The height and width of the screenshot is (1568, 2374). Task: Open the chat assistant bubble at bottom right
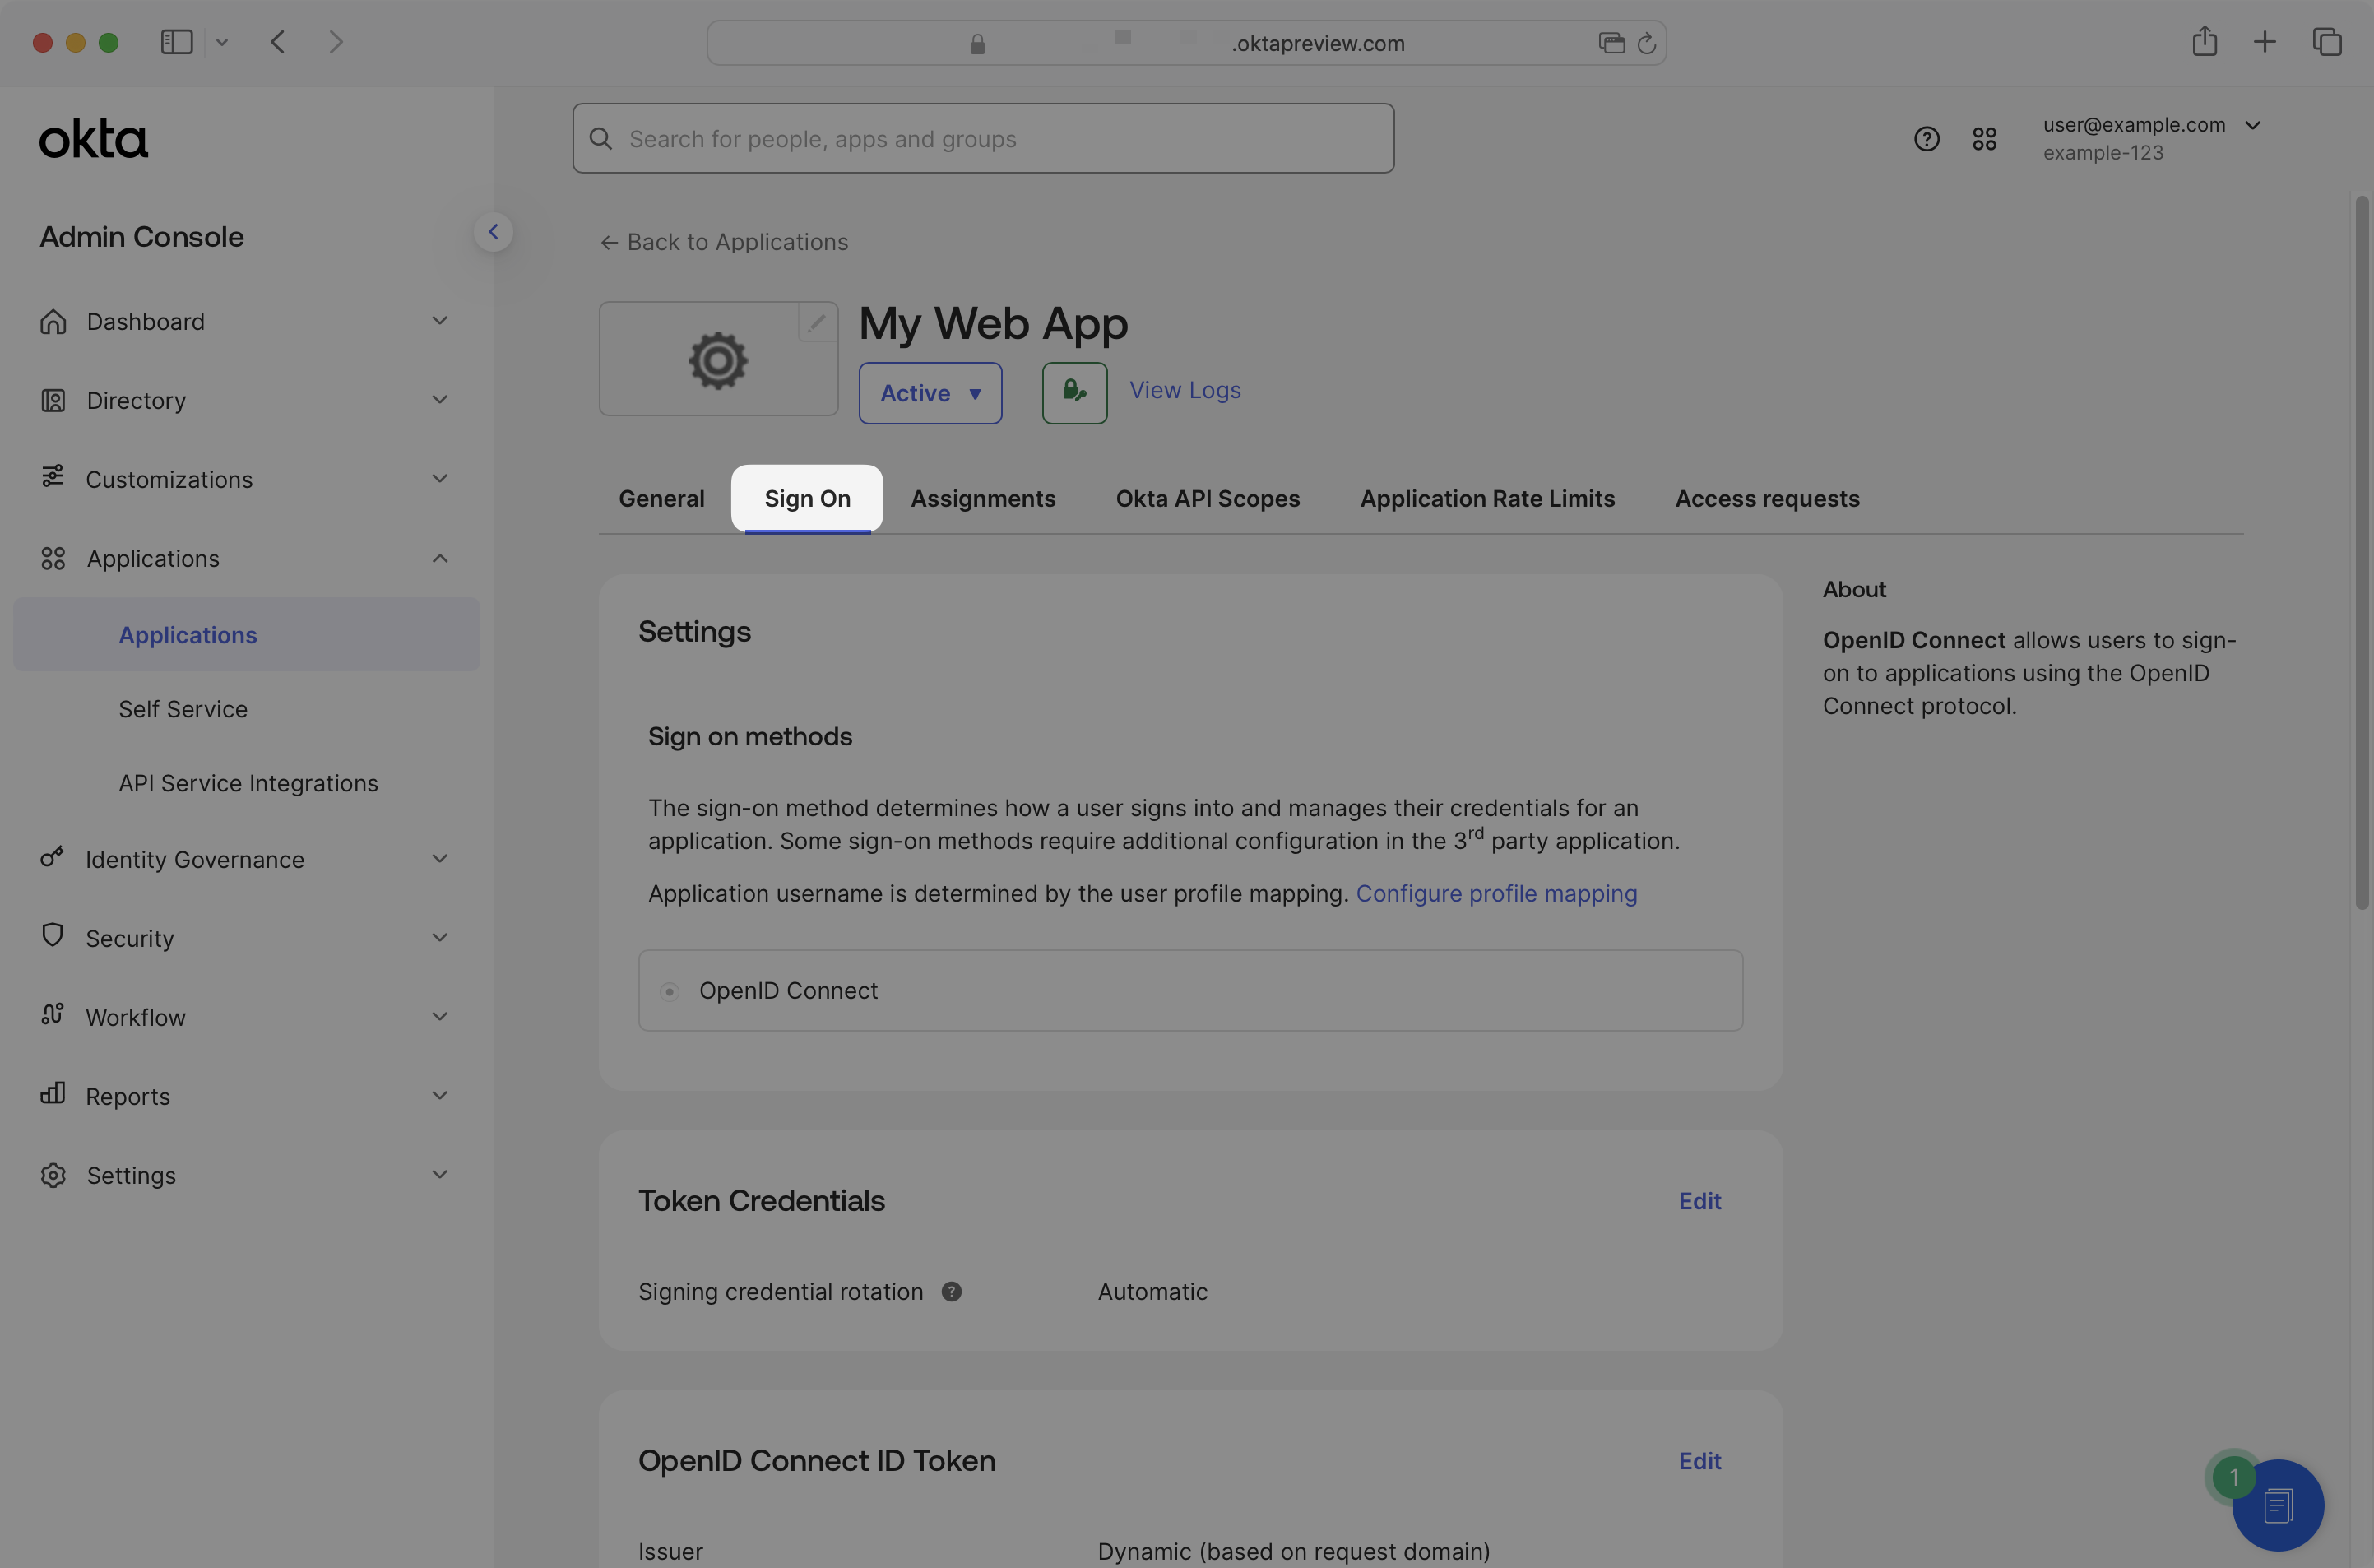pyautogui.click(x=2278, y=1505)
